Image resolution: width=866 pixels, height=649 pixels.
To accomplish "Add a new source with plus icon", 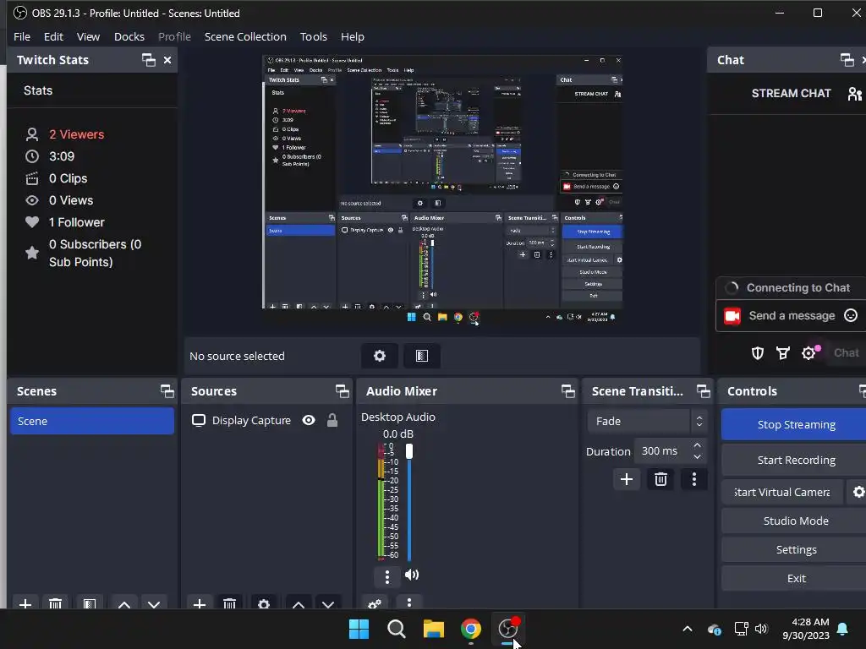I will click(200, 603).
